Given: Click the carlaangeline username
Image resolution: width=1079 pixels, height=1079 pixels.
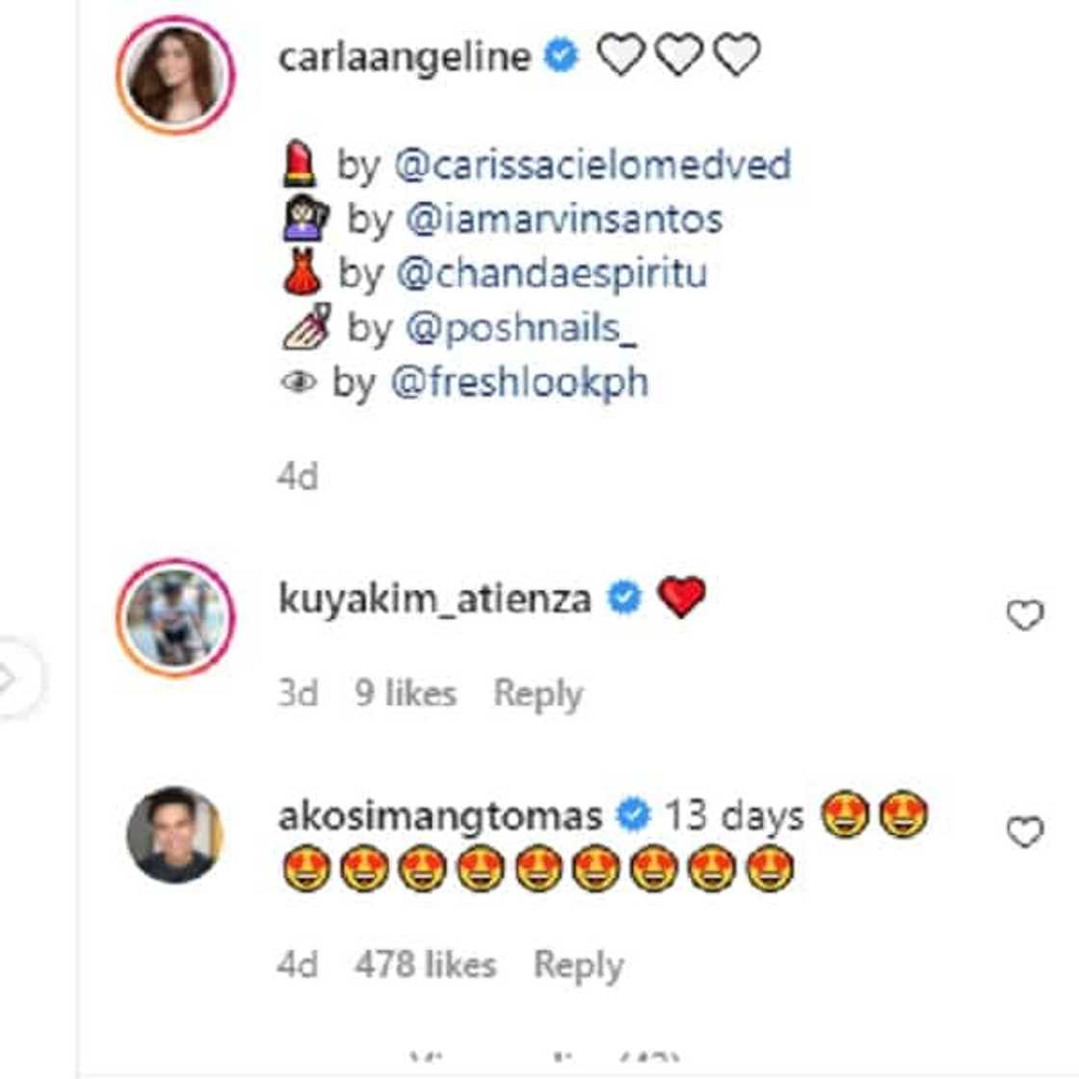Looking at the screenshot, I should [x=404, y=56].
